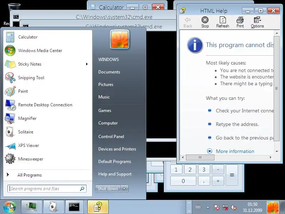Click the blue information icon in HTML Help
The height and width of the screenshot is (214, 285).
click(195, 45)
